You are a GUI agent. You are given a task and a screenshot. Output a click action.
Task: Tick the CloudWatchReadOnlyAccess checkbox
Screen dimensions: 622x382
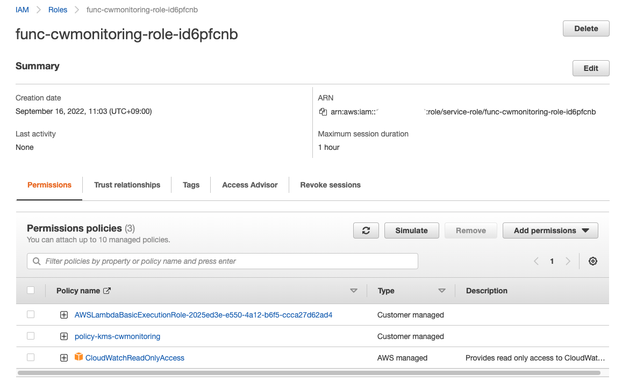pyautogui.click(x=31, y=357)
